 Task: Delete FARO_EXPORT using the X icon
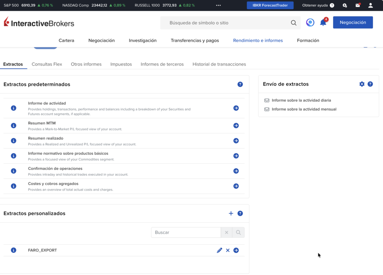(228, 250)
